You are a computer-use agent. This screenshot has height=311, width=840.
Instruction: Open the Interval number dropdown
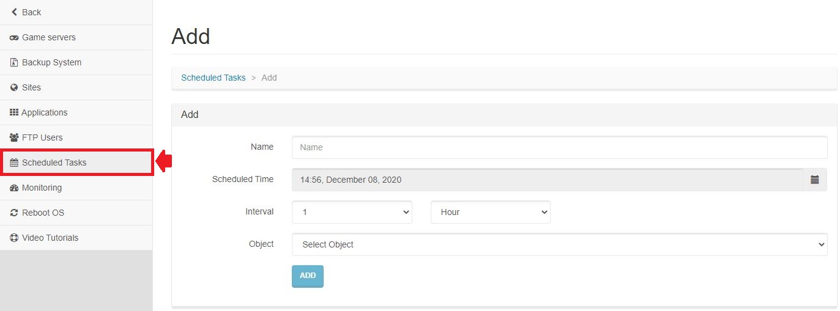352,212
